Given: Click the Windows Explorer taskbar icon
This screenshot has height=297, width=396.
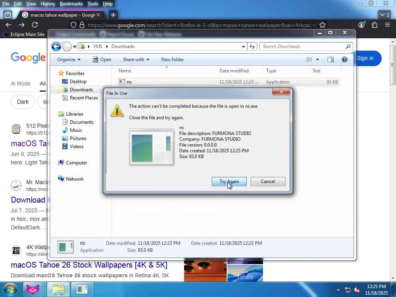Looking at the screenshot, I should [x=58, y=289].
